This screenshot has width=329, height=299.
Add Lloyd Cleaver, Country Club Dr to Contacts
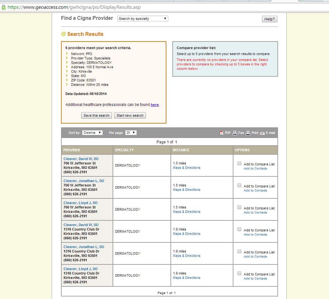(255, 279)
